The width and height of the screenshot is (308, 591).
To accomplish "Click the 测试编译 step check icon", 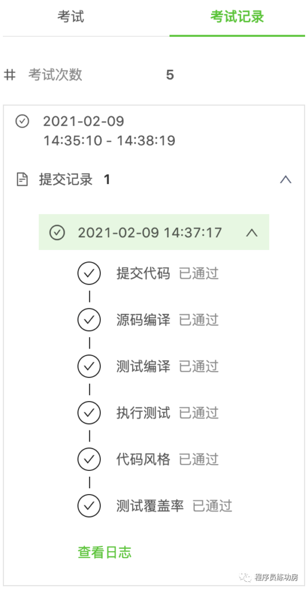I will click(89, 366).
